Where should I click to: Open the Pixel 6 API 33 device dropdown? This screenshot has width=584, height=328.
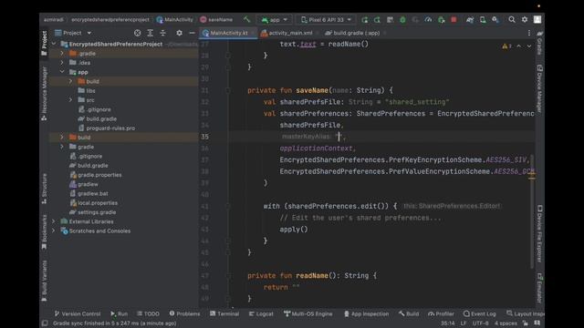[326, 20]
